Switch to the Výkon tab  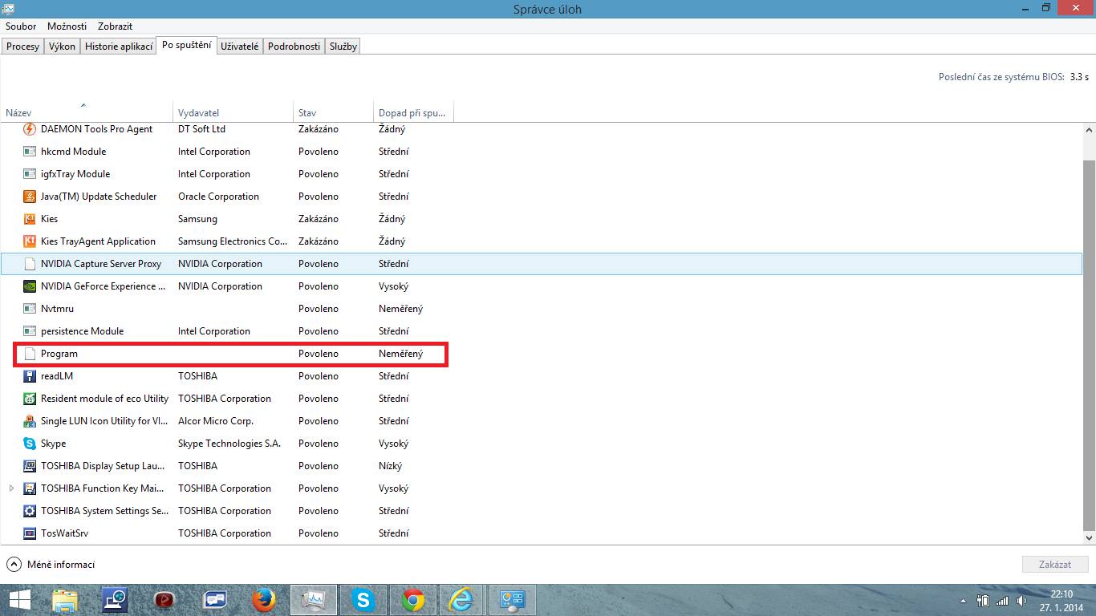tap(62, 47)
